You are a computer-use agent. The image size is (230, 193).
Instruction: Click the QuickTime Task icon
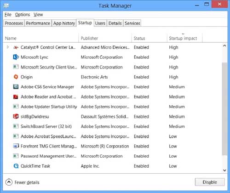pyautogui.click(x=16, y=166)
